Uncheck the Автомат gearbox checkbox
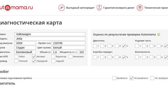168x112 pixels. (x=34, y=57)
